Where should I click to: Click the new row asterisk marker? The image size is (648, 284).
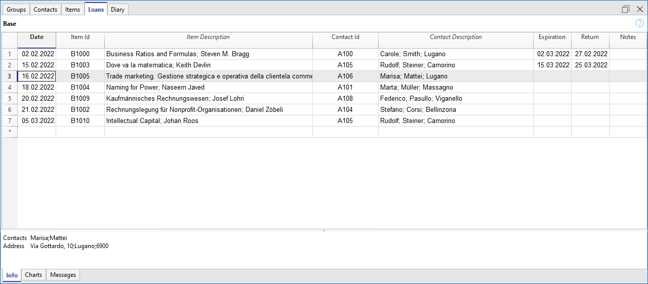[10, 132]
